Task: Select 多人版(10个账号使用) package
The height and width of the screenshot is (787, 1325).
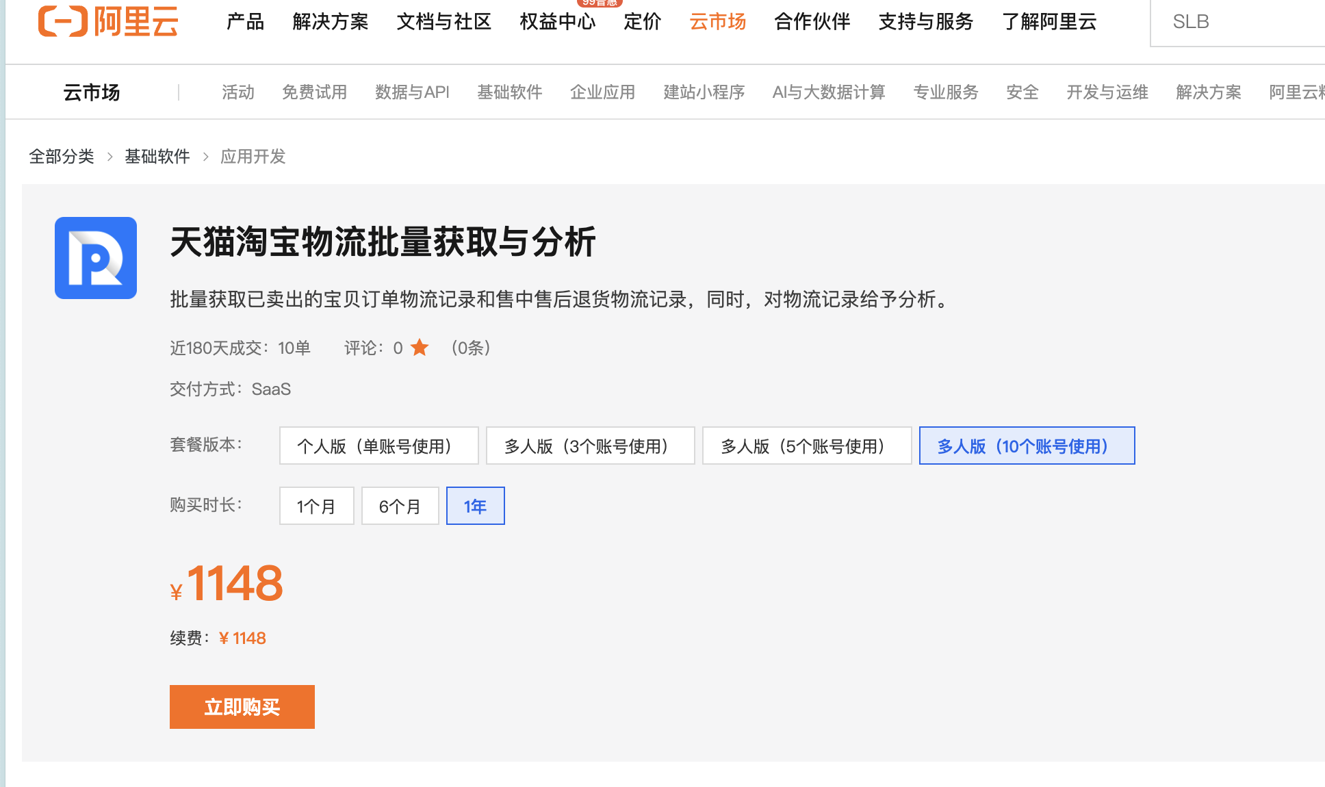Action: [x=1027, y=446]
